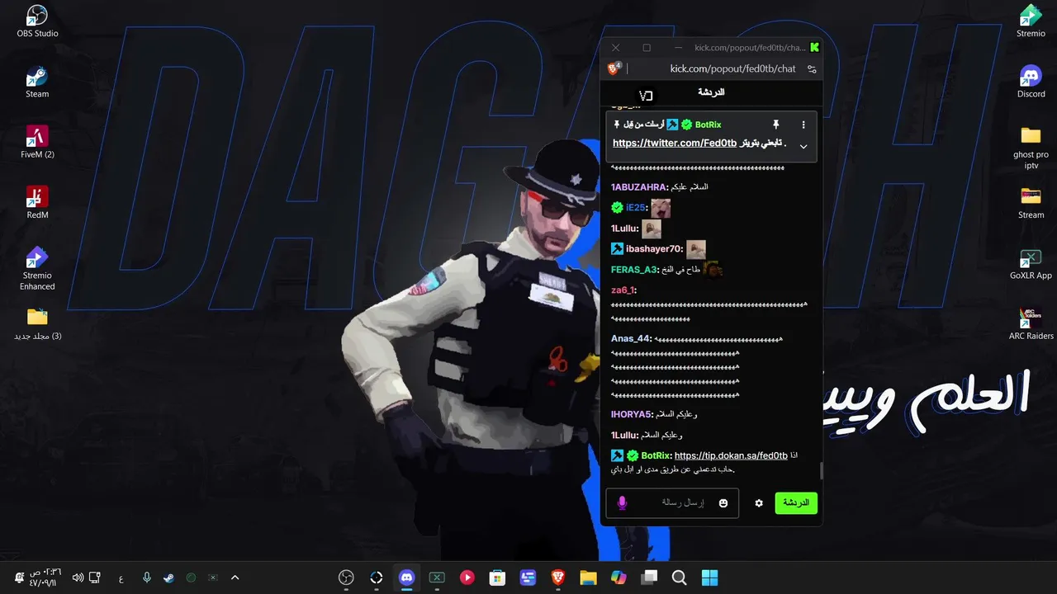This screenshot has height=594, width=1057.
Task: Click the 1ABUZAHRA username in chat
Action: 638,187
